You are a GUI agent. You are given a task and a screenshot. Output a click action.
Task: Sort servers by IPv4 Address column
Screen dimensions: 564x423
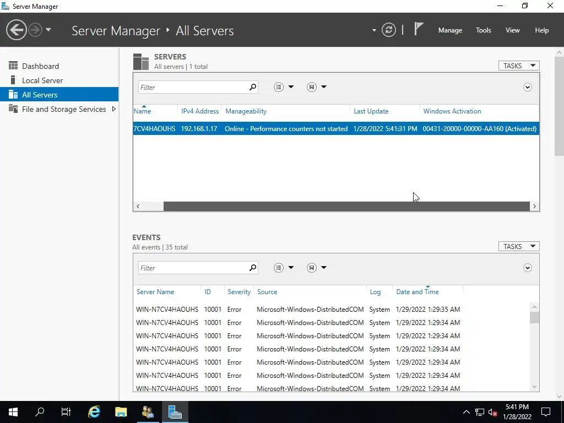click(199, 111)
